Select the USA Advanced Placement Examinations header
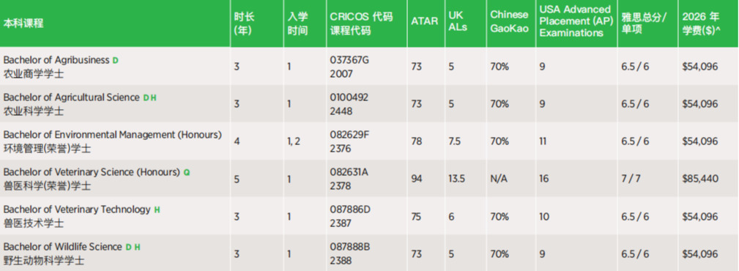 point(576,21)
